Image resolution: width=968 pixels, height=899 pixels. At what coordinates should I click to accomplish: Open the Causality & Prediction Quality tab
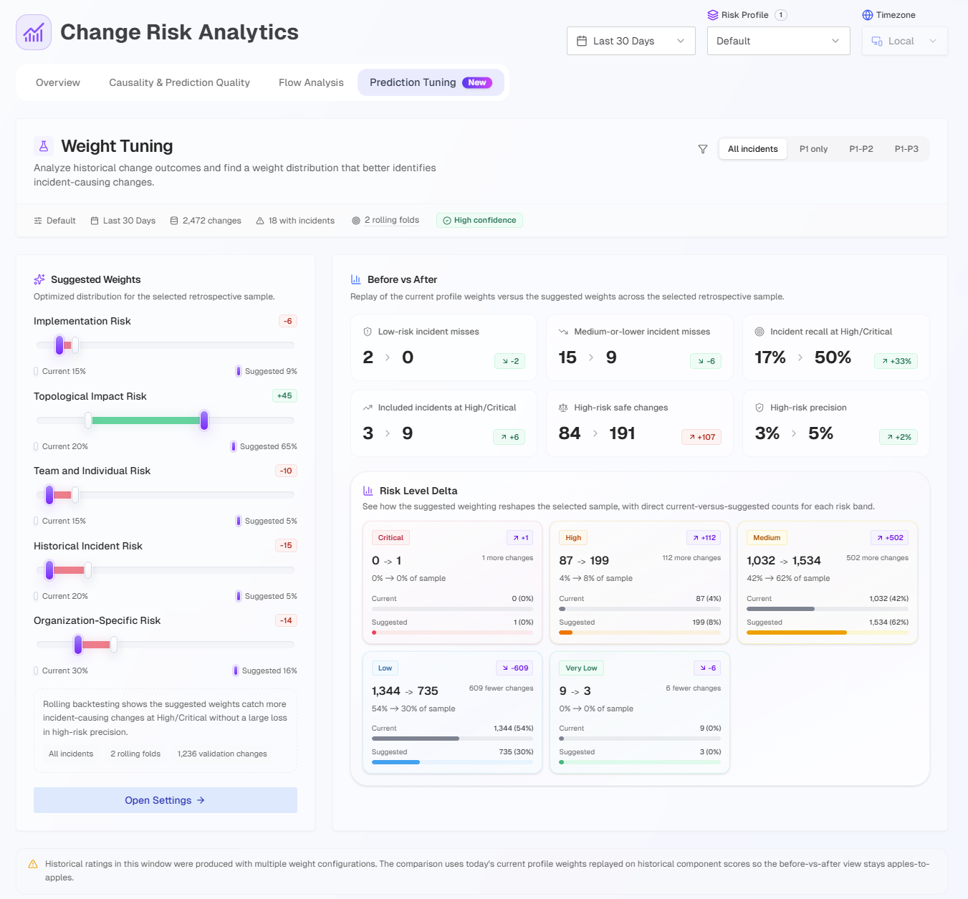[x=179, y=82]
